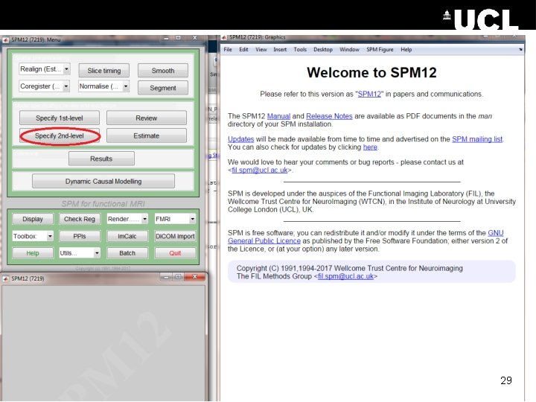Follow the "SPM12" link in the welcome text
536x402 pixels.
pyautogui.click(x=369, y=94)
